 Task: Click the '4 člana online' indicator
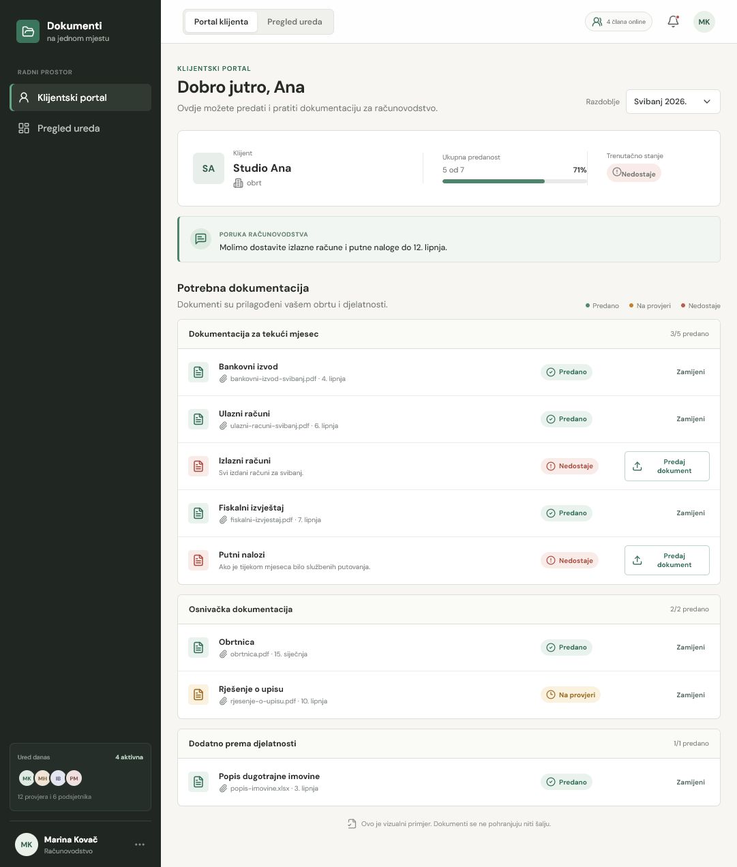pyautogui.click(x=618, y=22)
